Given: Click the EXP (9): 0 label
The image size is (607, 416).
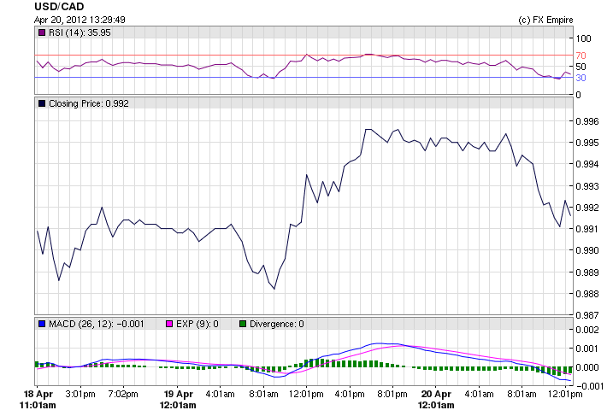Looking at the screenshot, I should pos(197,324).
